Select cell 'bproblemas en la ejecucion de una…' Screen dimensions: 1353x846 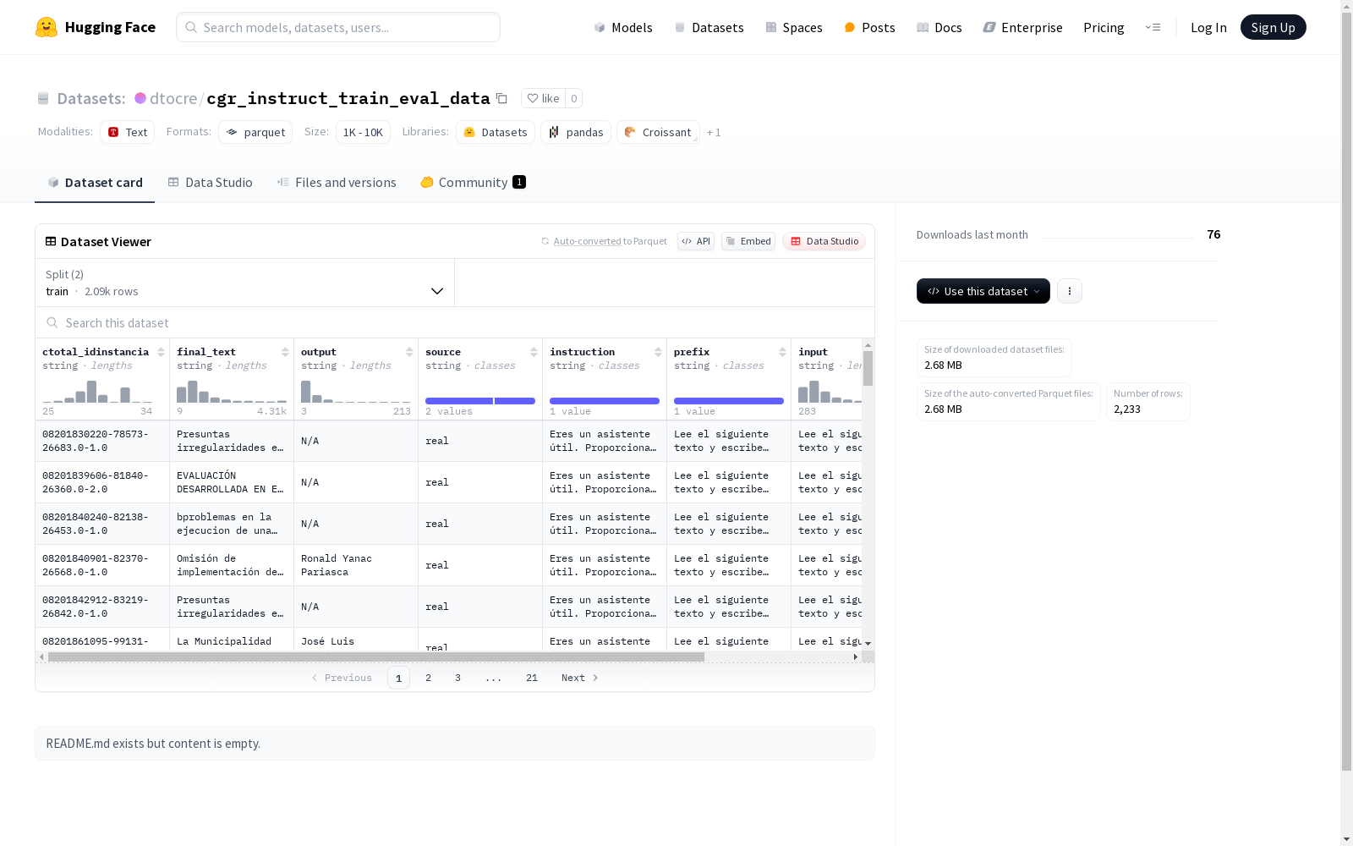click(232, 524)
